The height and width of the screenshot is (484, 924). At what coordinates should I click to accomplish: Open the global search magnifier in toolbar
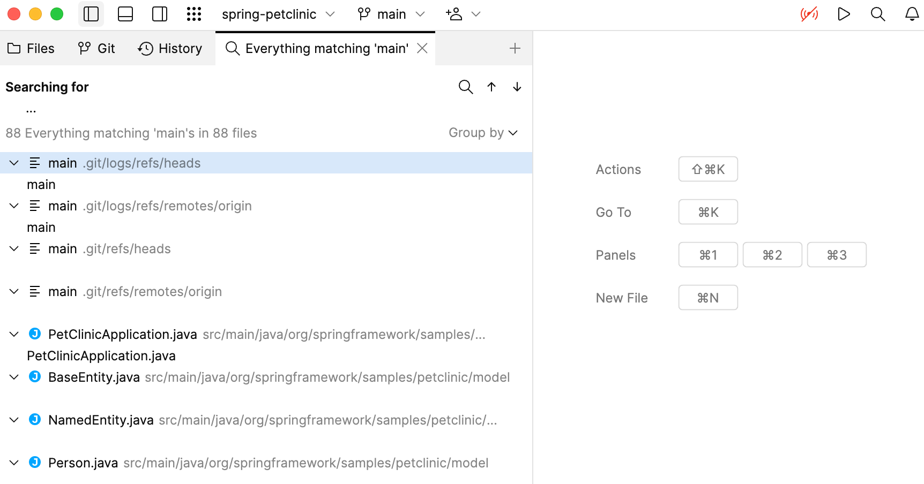877,14
